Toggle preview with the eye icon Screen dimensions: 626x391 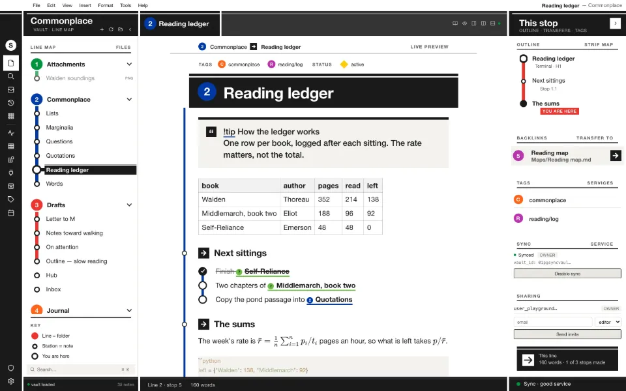click(464, 23)
